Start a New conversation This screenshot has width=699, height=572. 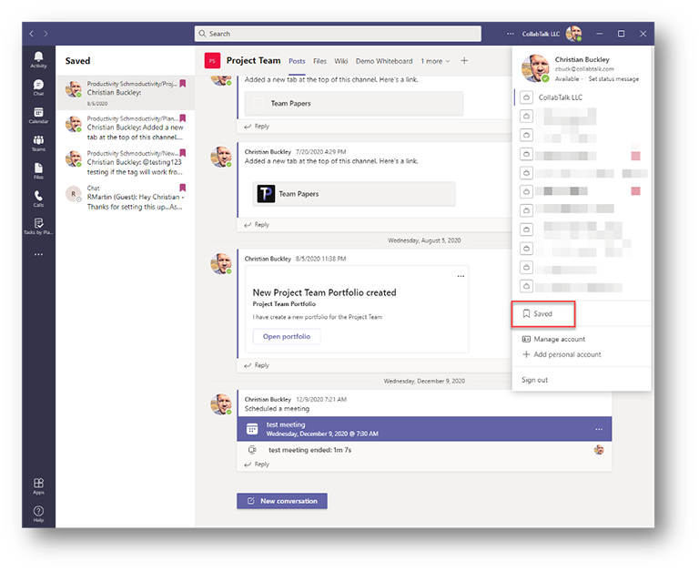[x=282, y=501]
